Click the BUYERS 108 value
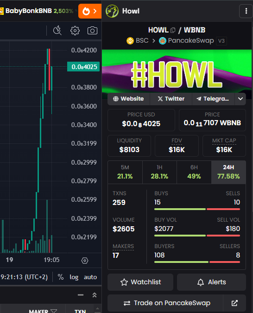 [159, 255]
